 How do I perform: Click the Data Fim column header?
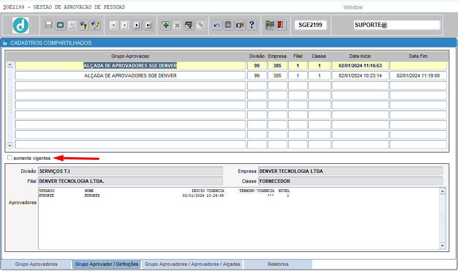[418, 56]
